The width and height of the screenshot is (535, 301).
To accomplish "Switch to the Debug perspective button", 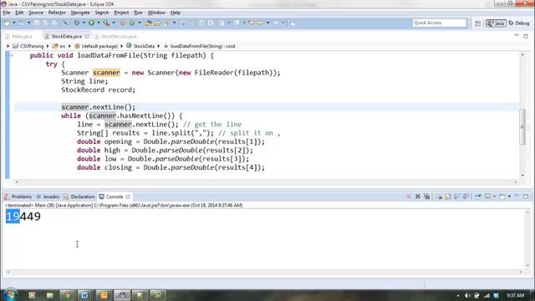I will pyautogui.click(x=519, y=23).
